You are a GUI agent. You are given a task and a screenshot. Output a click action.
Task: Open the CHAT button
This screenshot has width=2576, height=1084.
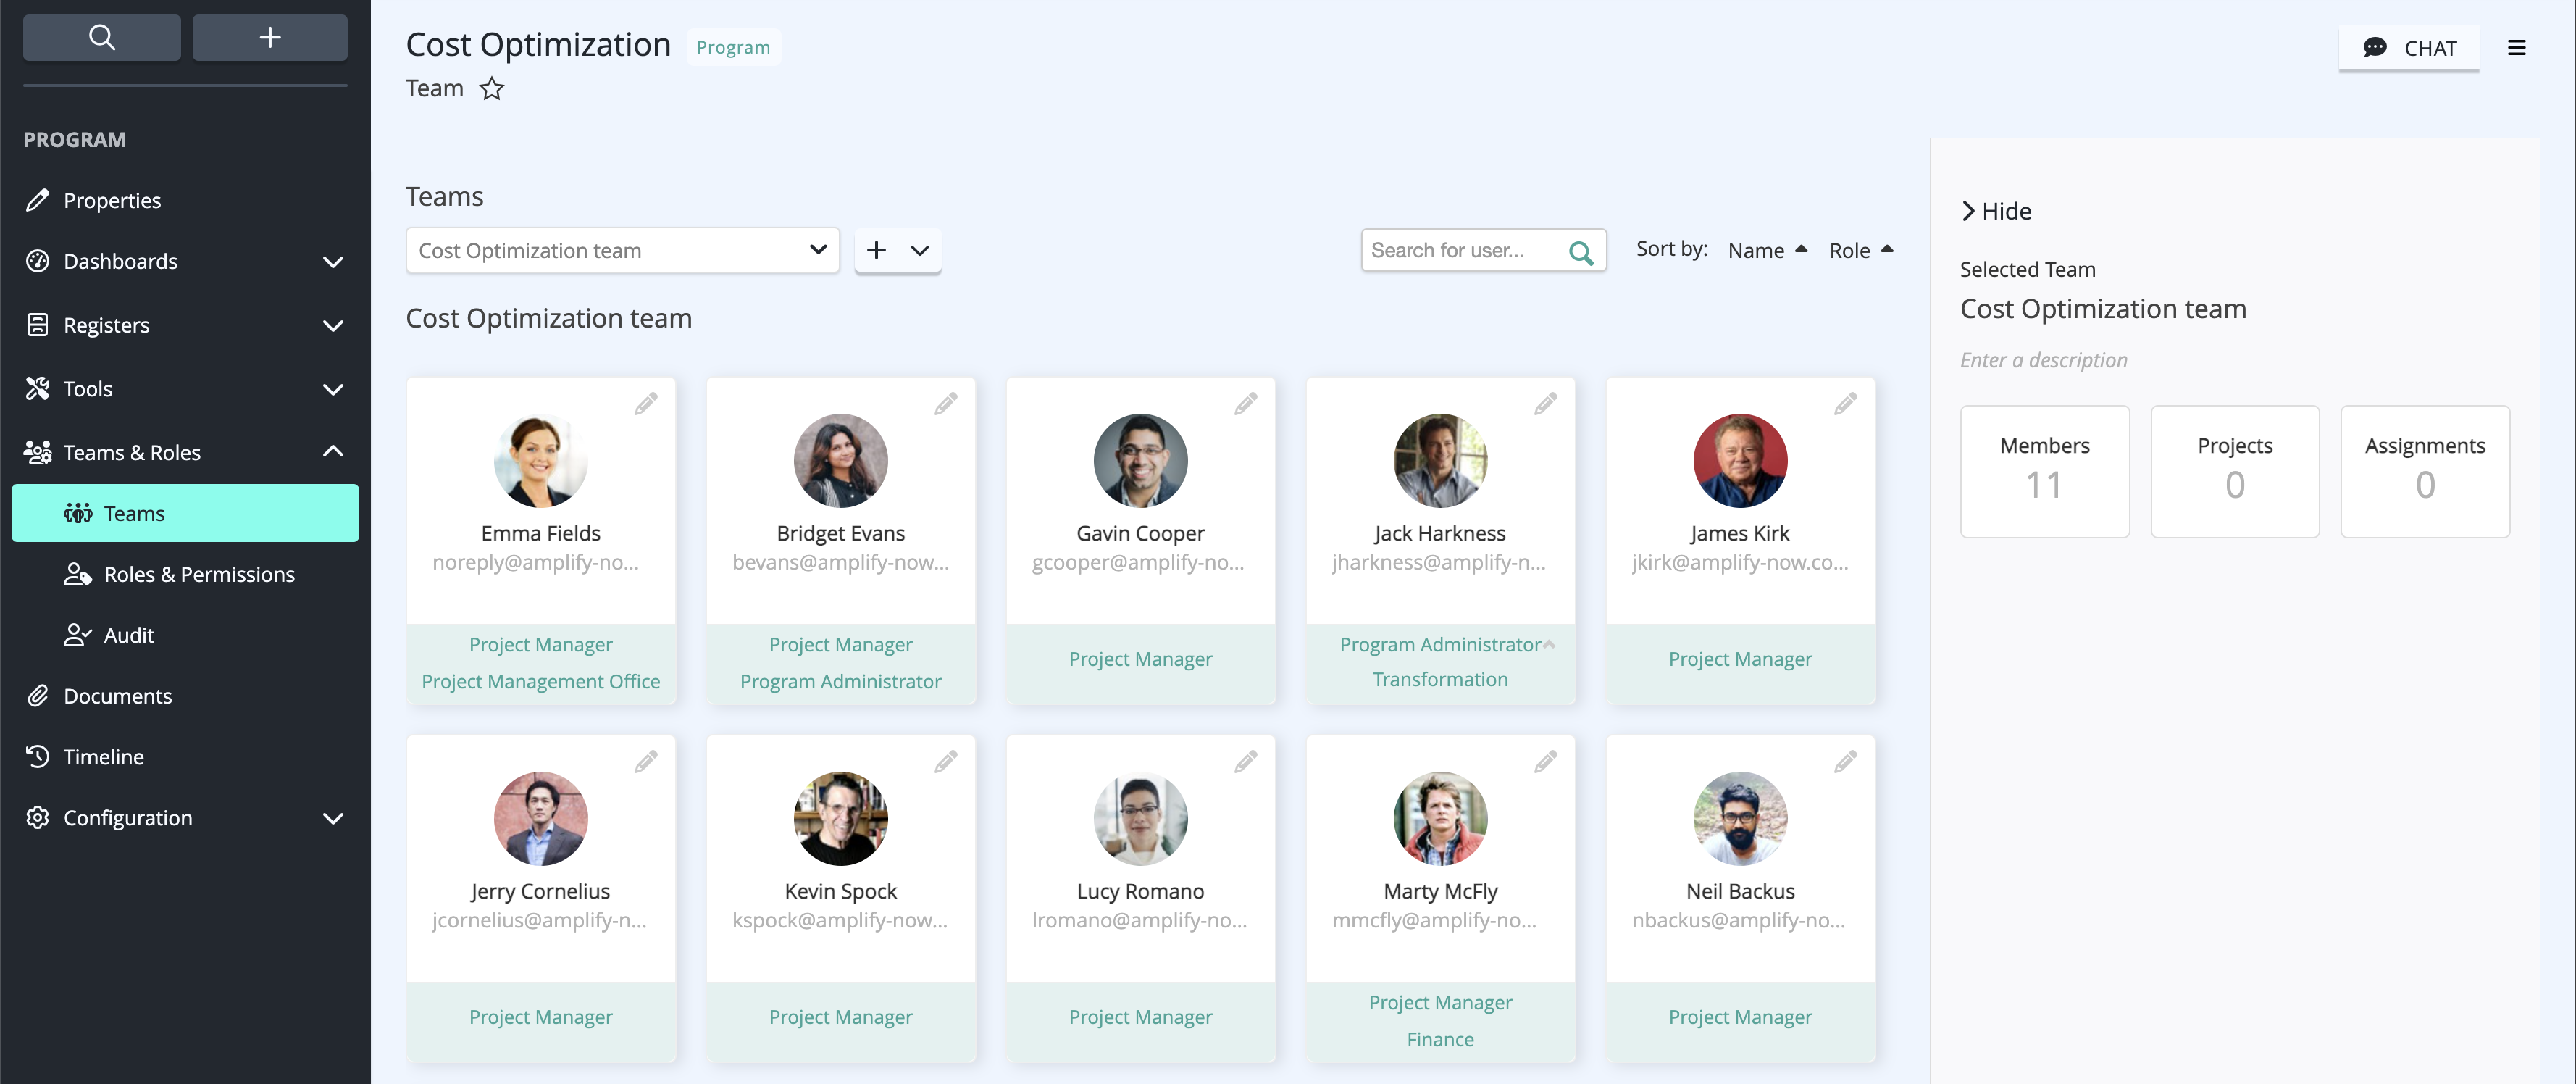pos(2408,48)
